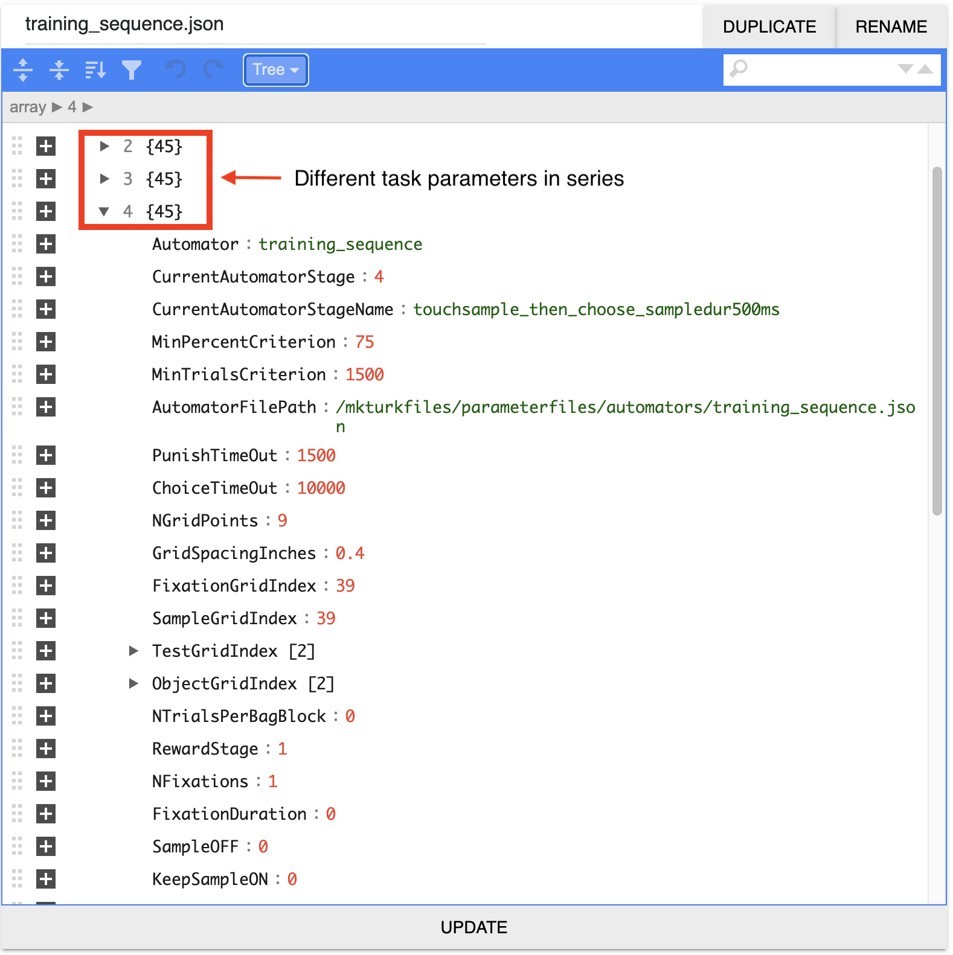Click the redo arrow icon
953x955 pixels.
213,70
